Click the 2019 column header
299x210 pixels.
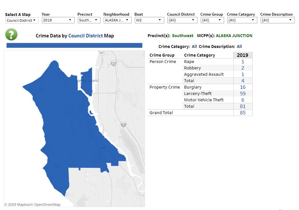click(243, 55)
